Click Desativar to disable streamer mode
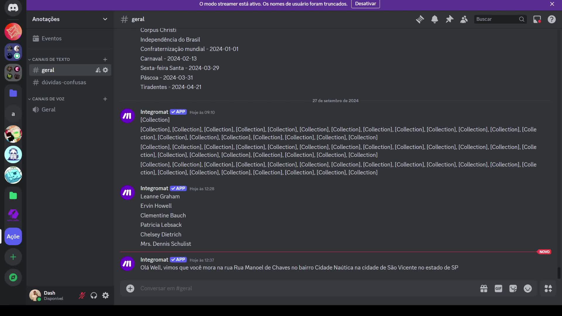This screenshot has width=562, height=316. pyautogui.click(x=365, y=4)
